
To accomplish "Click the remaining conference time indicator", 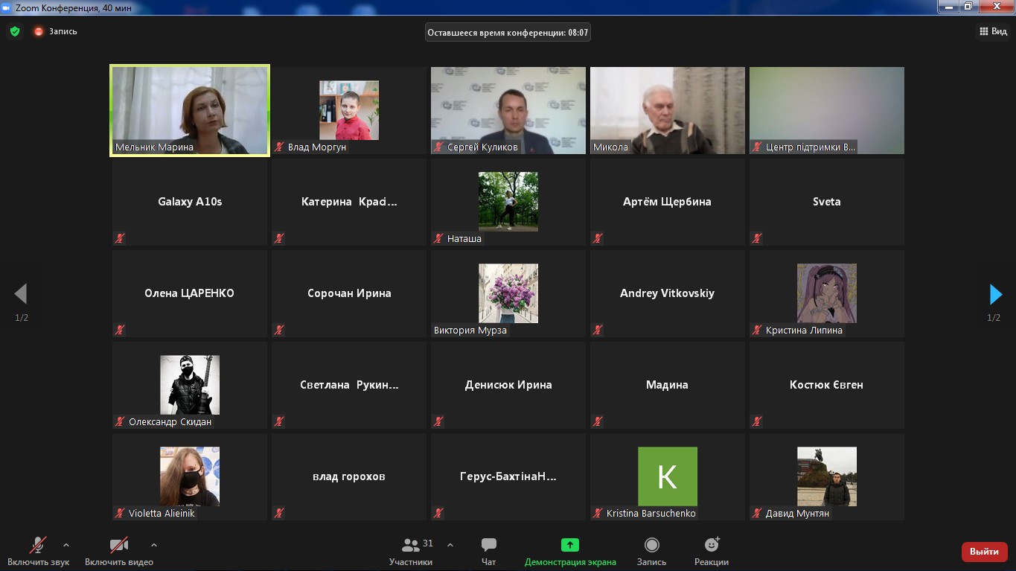I will [x=508, y=32].
